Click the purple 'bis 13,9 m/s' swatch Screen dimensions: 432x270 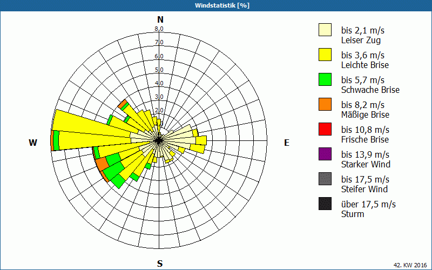[325, 154]
